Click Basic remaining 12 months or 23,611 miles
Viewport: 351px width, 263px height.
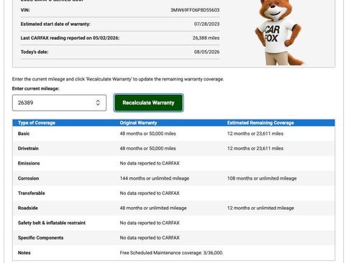pos(255,134)
